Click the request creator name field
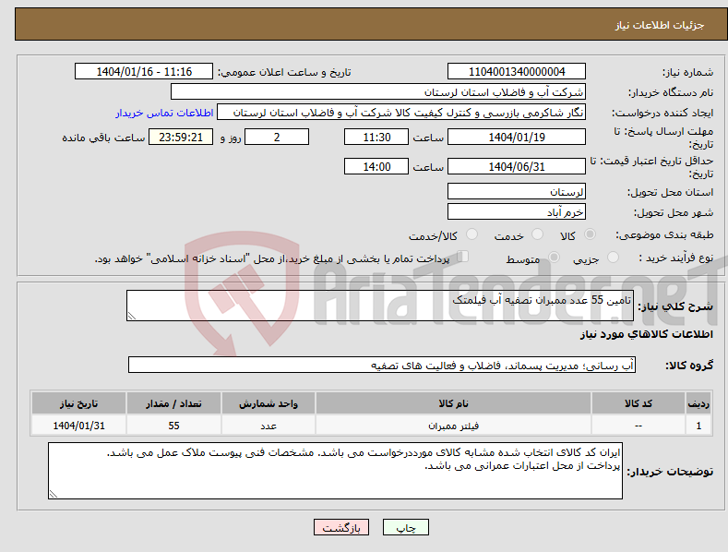 tap(401, 113)
